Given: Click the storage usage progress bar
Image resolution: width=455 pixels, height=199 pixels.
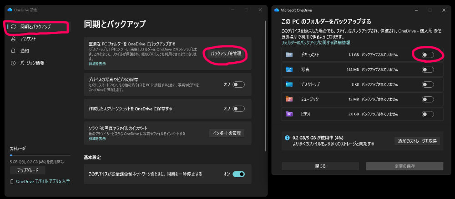Looking at the screenshot, I should [x=40, y=155].
